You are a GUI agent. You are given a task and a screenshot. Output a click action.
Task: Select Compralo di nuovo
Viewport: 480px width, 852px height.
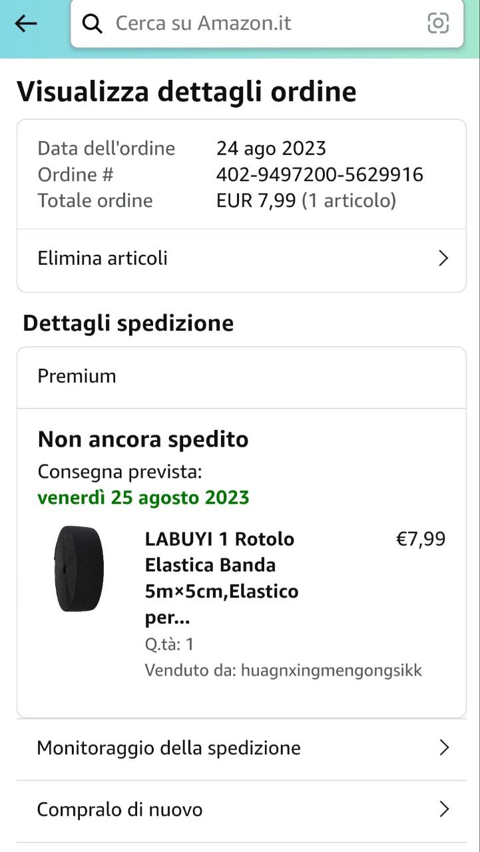pyautogui.click(x=120, y=809)
